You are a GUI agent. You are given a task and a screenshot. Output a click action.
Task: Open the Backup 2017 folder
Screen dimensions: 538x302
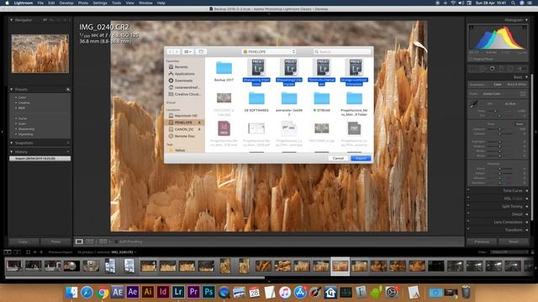224,68
